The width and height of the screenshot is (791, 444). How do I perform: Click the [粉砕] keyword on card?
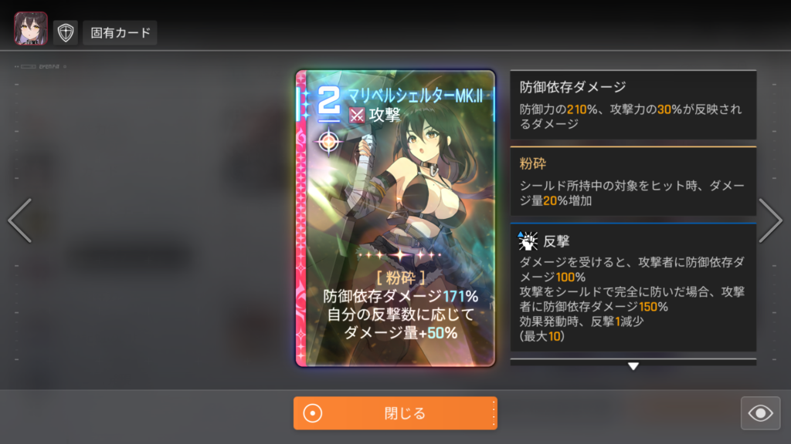[401, 277]
